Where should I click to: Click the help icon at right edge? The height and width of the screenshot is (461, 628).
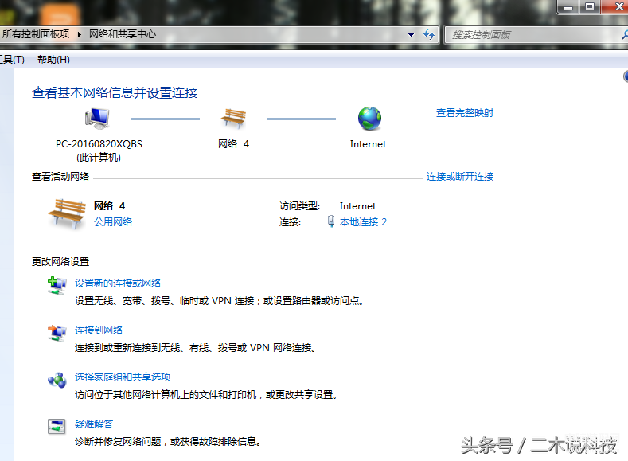(626, 76)
